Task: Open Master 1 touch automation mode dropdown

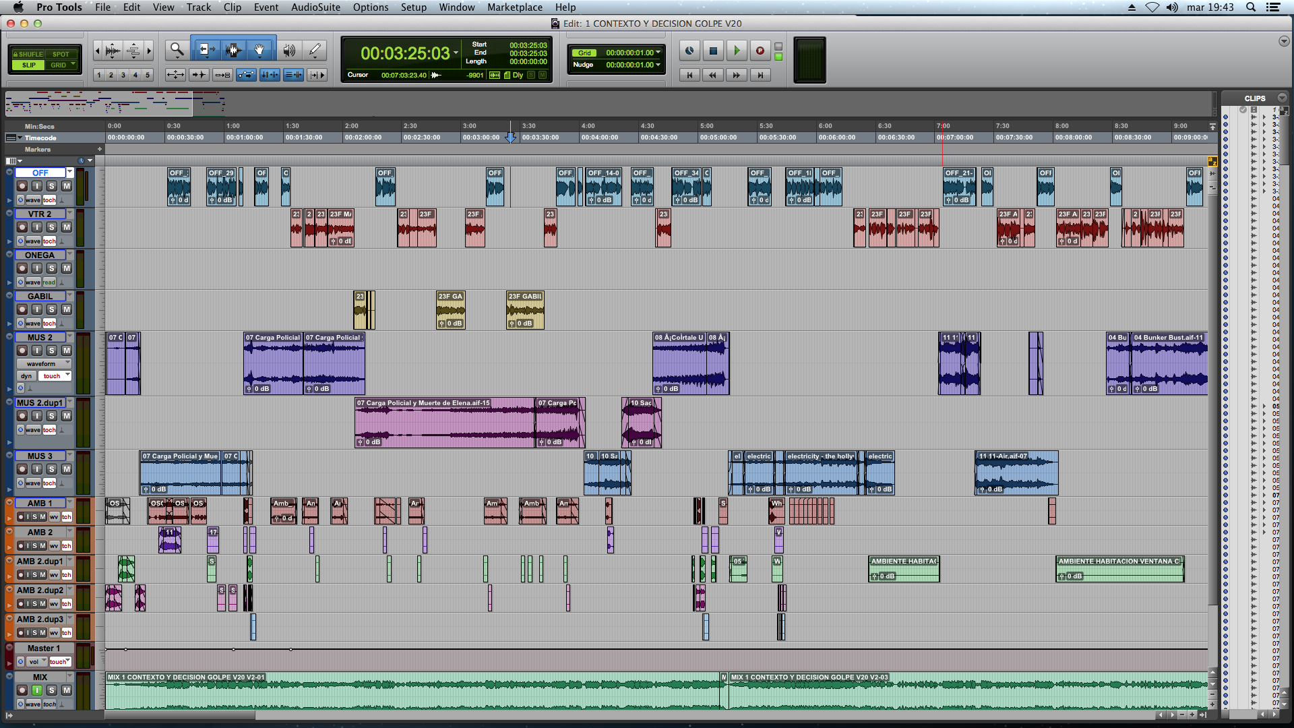Action: click(x=60, y=662)
